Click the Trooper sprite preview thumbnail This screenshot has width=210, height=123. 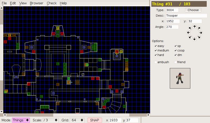pyautogui.click(x=180, y=78)
